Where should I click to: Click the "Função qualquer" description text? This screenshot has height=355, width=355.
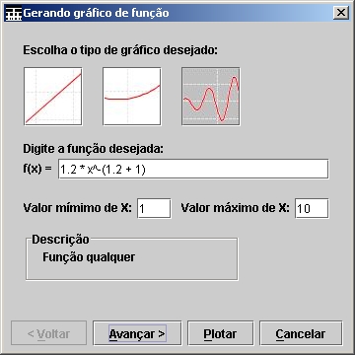pos(89,257)
